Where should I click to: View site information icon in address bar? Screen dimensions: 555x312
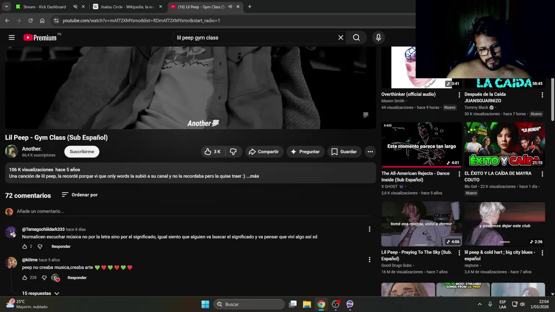click(x=56, y=20)
